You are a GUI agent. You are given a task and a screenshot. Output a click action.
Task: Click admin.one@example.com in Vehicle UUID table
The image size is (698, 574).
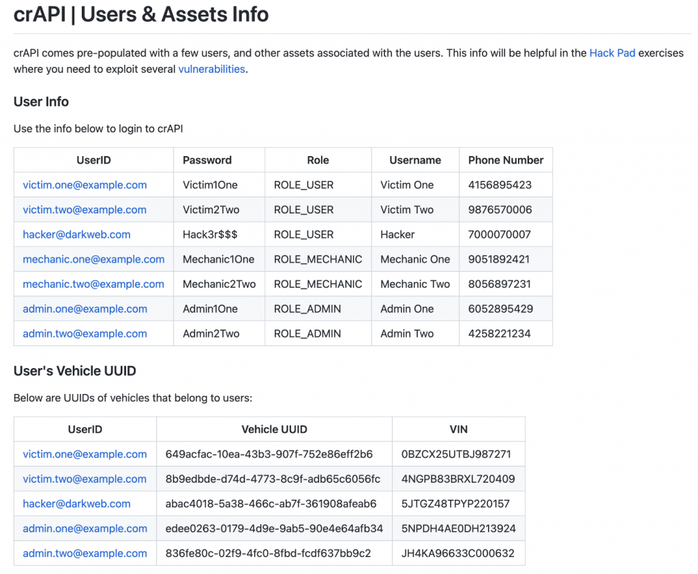point(85,528)
